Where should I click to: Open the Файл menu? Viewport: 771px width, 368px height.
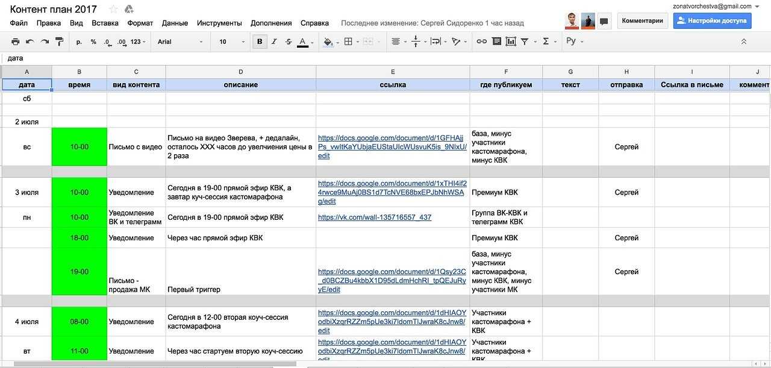[19, 23]
